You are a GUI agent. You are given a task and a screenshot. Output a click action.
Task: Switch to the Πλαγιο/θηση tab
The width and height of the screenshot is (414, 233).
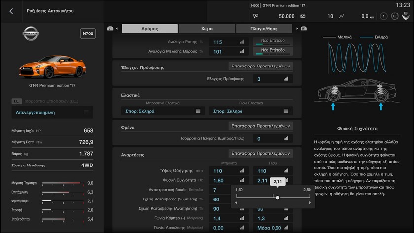click(x=264, y=29)
